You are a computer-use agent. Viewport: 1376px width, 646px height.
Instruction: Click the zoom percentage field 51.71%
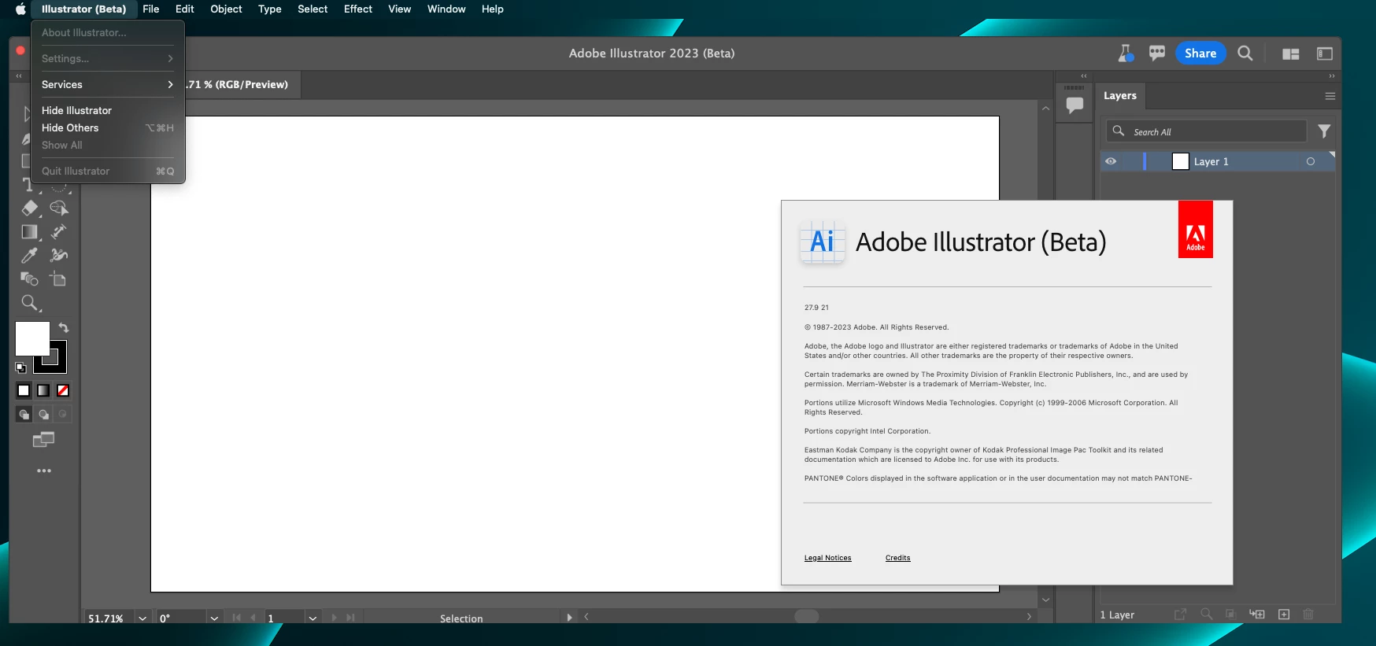[x=109, y=618]
